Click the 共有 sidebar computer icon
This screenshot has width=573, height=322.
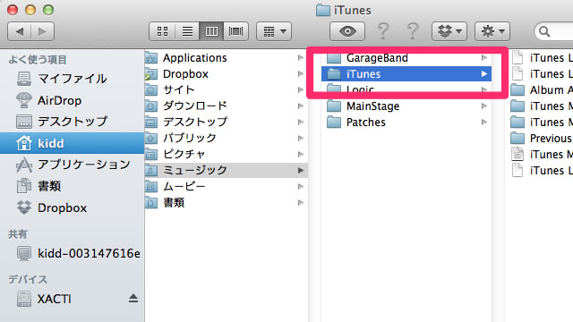pyautogui.click(x=24, y=253)
